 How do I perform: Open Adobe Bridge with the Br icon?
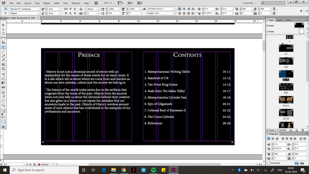96,3
